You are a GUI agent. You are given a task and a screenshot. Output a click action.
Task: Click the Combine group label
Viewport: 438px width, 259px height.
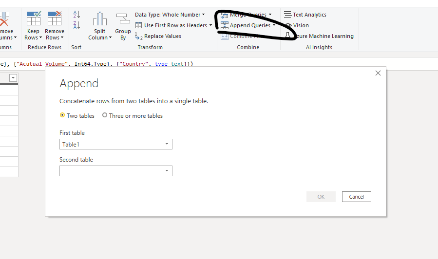248,47
